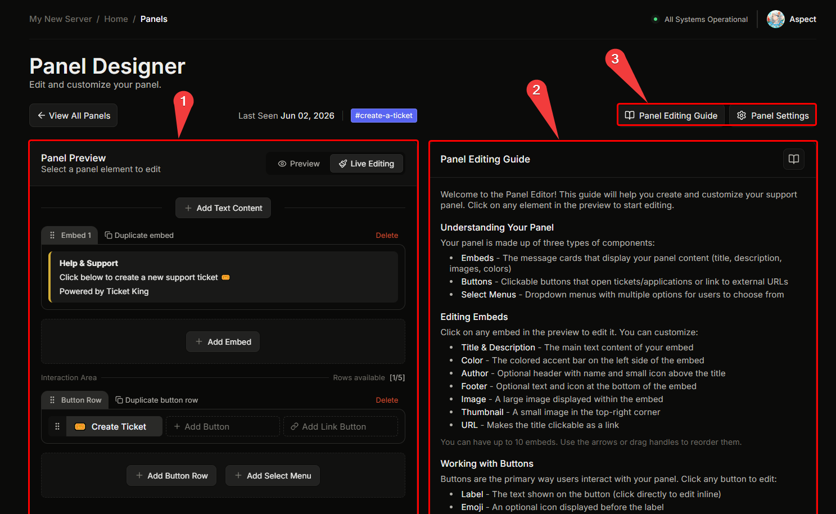836x514 pixels.
Task: Click the Create Ticket button
Action: (114, 426)
